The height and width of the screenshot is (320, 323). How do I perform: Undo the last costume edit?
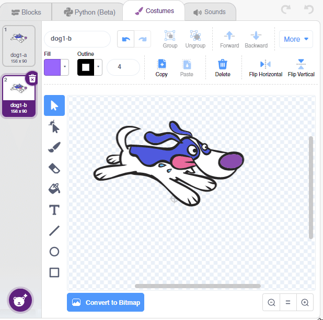click(x=125, y=39)
